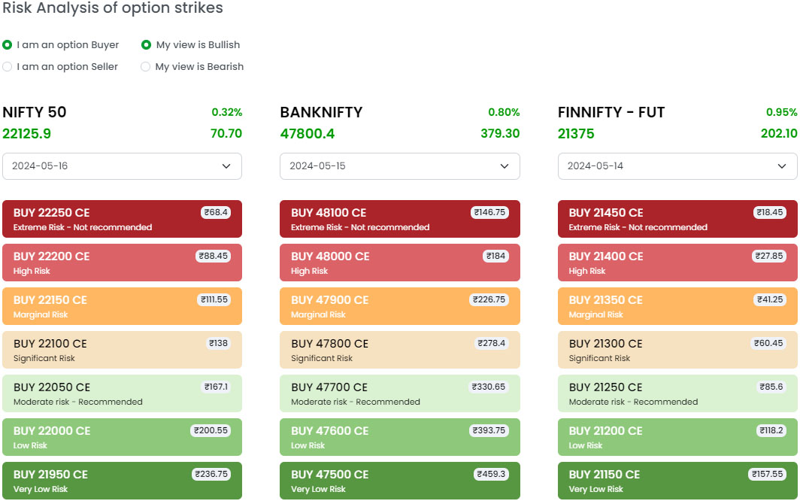Switch to 'My view is Bearish' view
The width and height of the screenshot is (800, 501).
[x=145, y=66]
